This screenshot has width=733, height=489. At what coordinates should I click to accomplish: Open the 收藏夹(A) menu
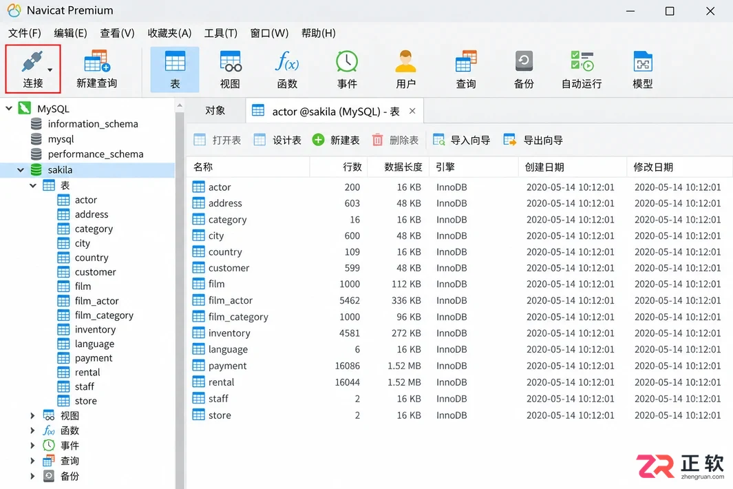[x=170, y=33]
